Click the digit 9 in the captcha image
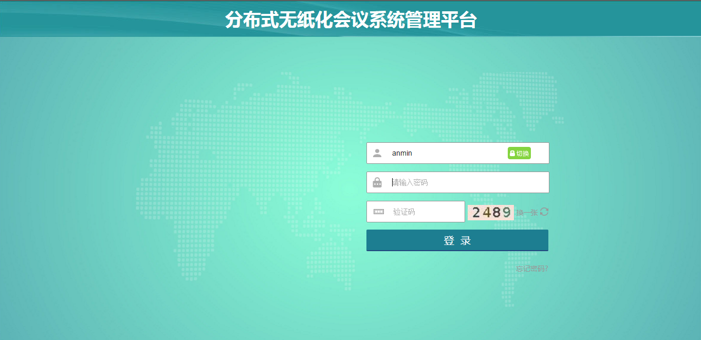This screenshot has height=340, width=701. pyautogui.click(x=506, y=212)
